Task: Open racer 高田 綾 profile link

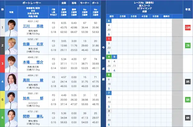Action: tap(33, 81)
